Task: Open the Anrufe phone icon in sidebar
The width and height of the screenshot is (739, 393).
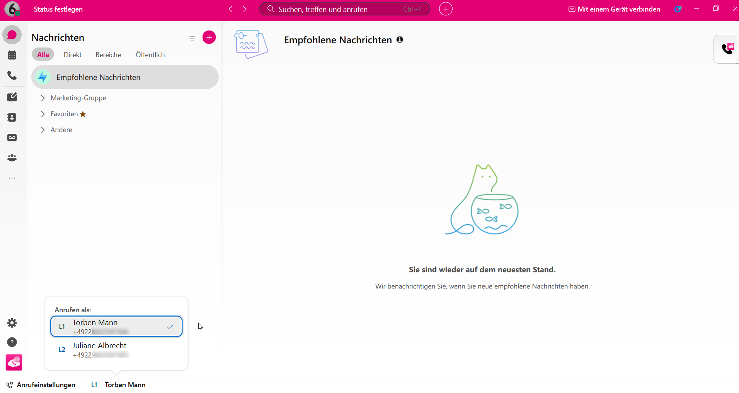Action: click(12, 75)
